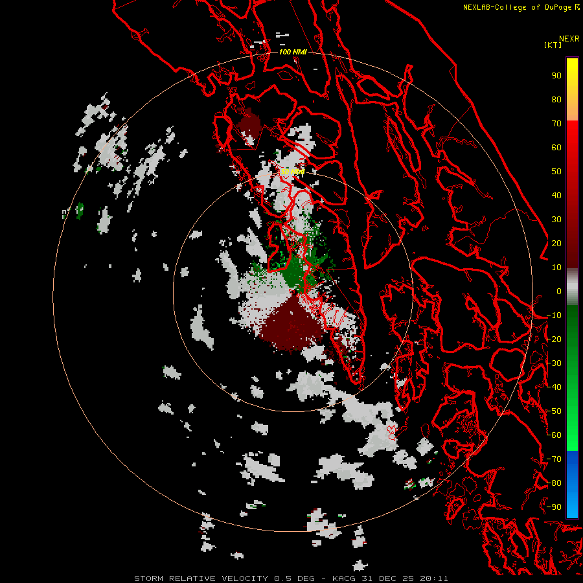Click the Storm Relative Velocity footer caption

click(x=291, y=578)
